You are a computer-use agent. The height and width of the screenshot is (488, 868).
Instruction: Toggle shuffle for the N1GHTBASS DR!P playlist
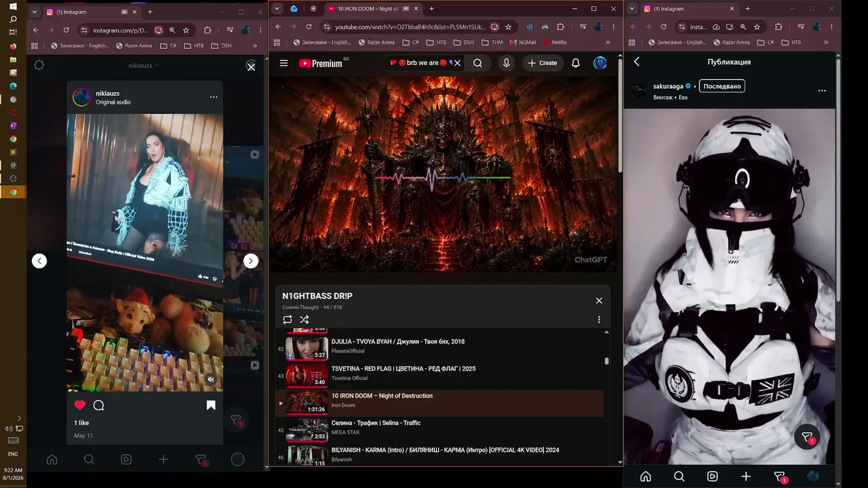304,319
